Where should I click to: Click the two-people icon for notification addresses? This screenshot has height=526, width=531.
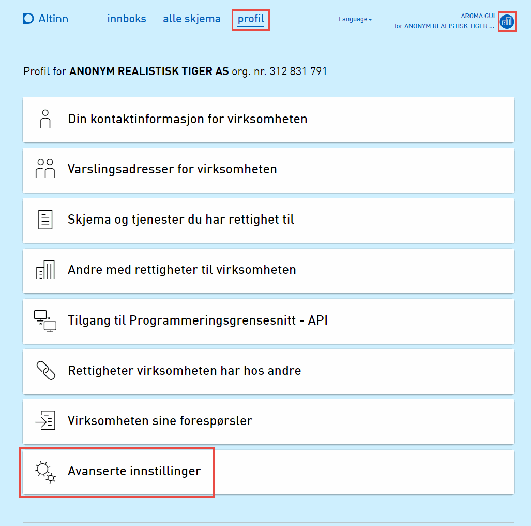tap(45, 169)
